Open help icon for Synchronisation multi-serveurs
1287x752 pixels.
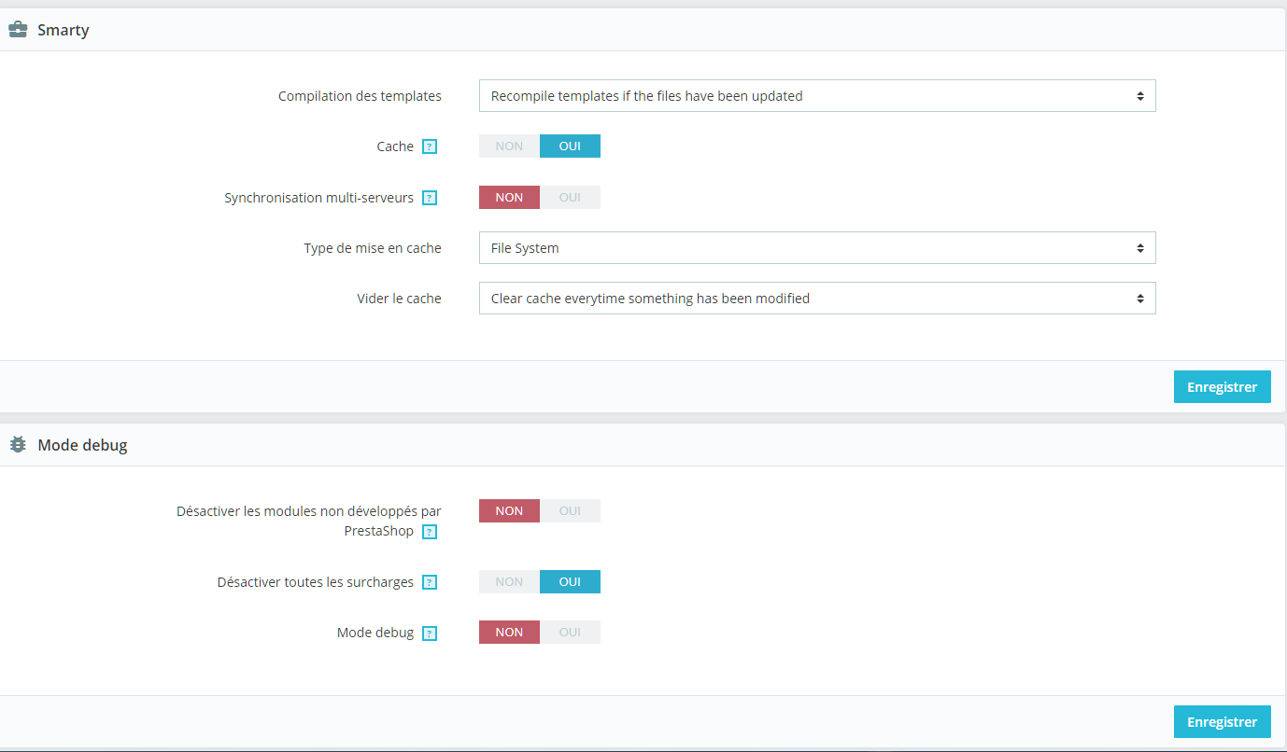[x=430, y=198]
